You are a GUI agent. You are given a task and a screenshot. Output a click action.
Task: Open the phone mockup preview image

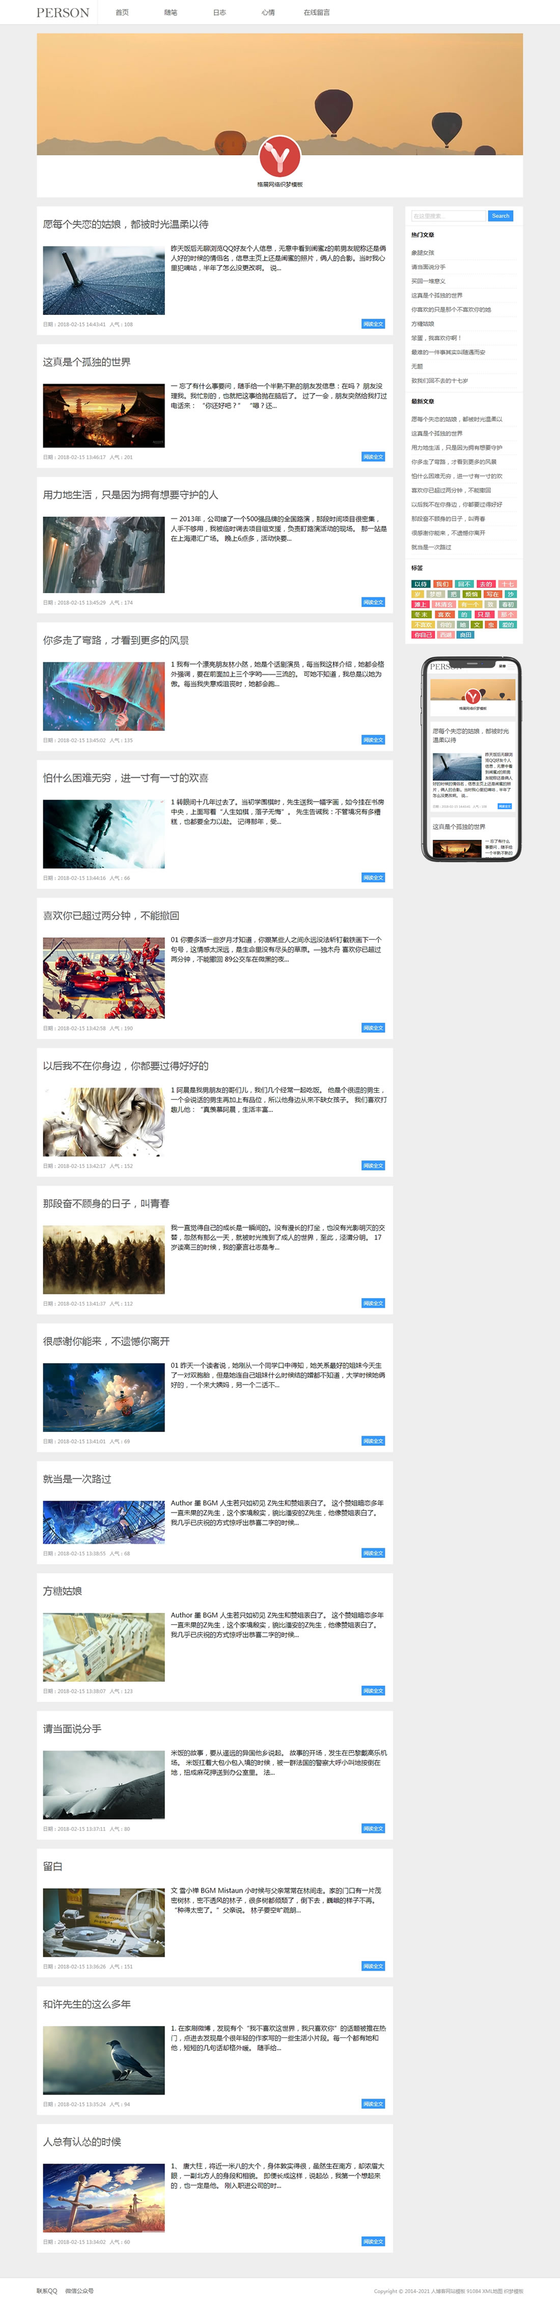[x=471, y=759]
